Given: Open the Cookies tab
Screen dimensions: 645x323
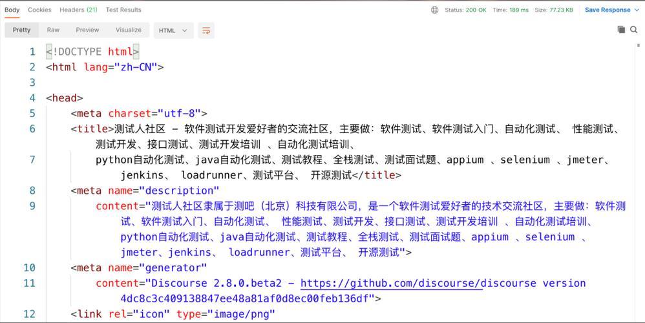Looking at the screenshot, I should click(x=39, y=10).
